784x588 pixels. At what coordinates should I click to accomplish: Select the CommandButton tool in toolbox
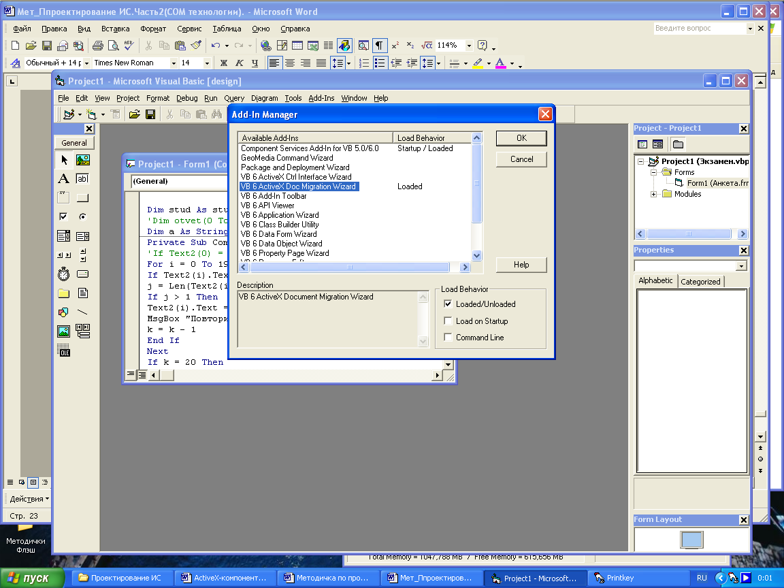pyautogui.click(x=82, y=198)
